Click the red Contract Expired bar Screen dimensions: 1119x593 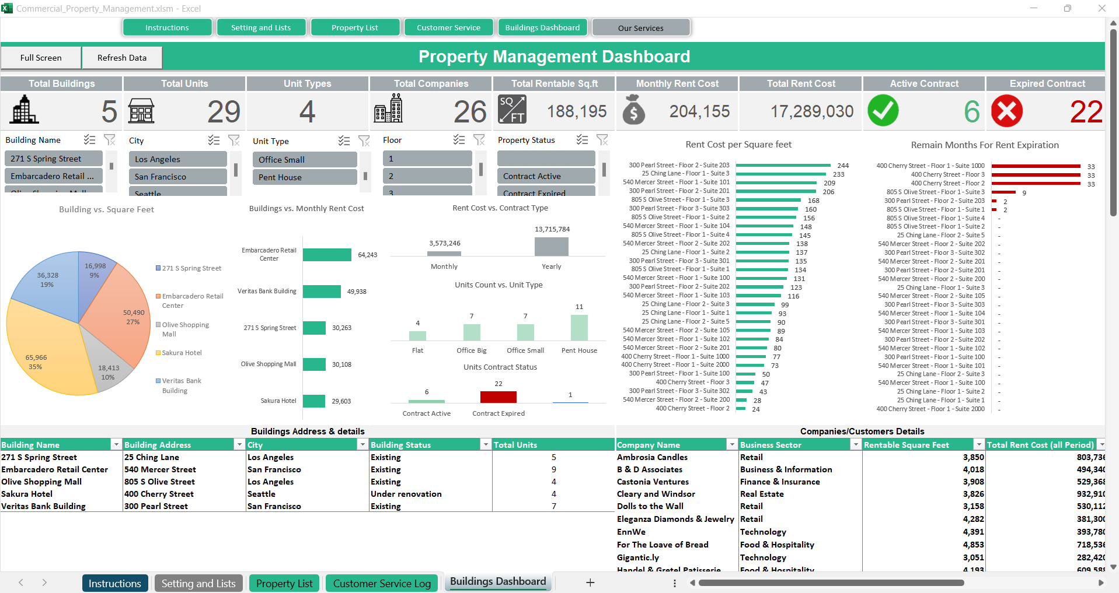pyautogui.click(x=498, y=397)
